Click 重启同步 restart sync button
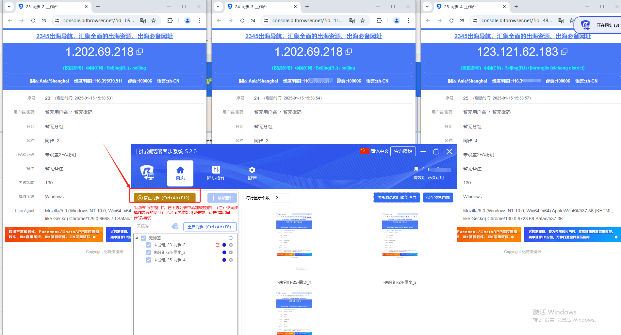This screenshot has width=621, height=335. pyautogui.click(x=209, y=227)
